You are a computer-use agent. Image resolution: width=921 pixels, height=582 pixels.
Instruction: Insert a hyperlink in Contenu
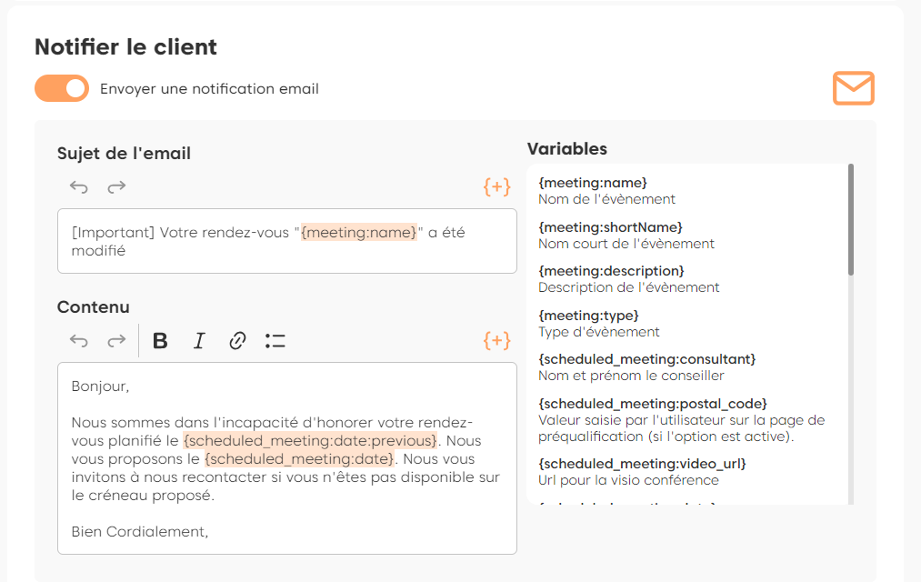click(237, 341)
